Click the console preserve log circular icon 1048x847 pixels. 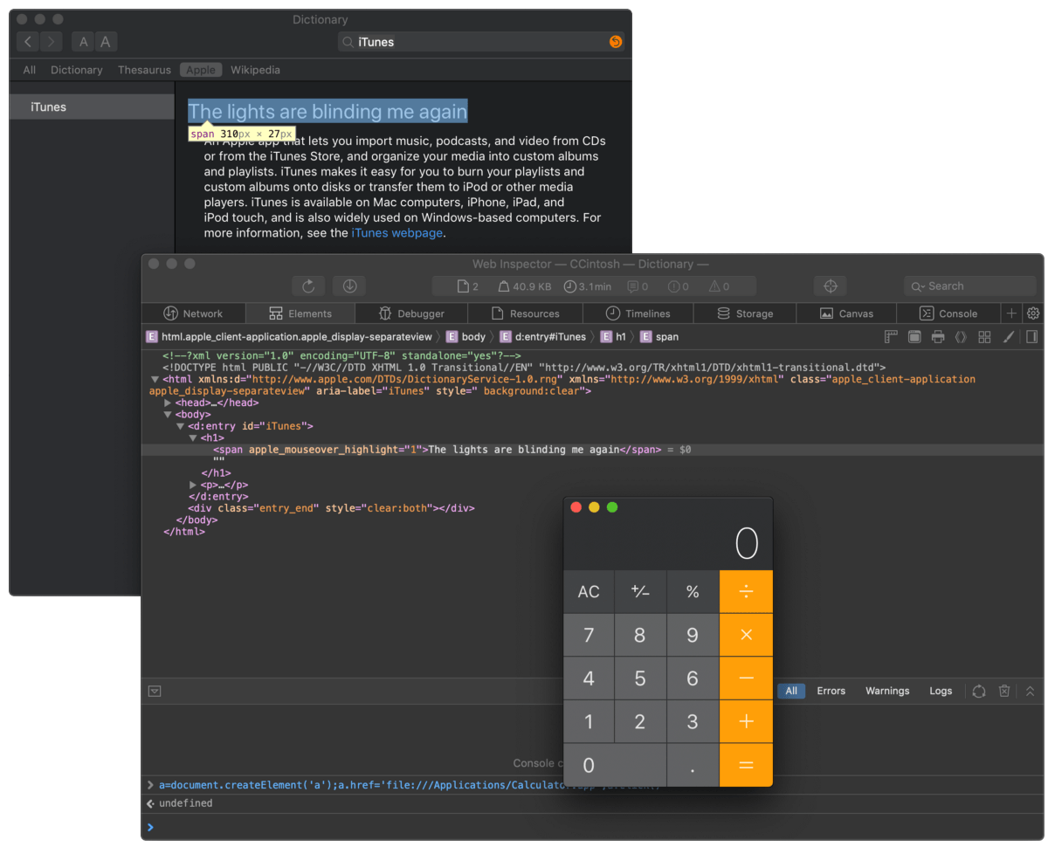[979, 691]
